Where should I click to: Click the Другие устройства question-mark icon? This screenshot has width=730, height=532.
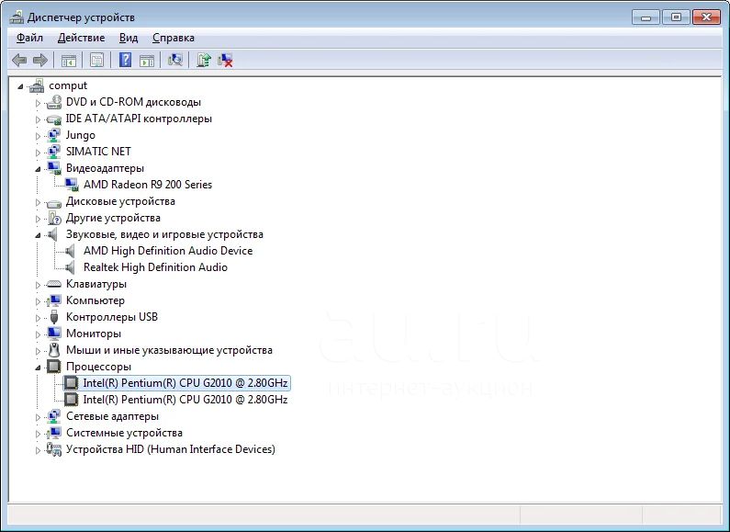(x=54, y=218)
